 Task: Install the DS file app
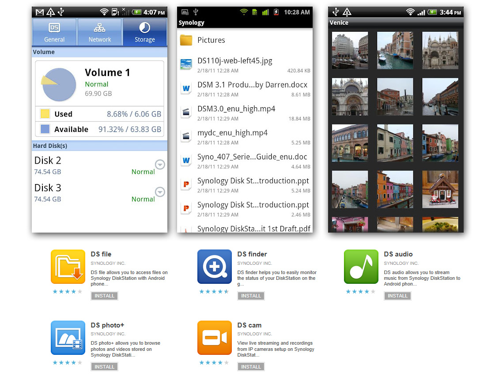[105, 296]
